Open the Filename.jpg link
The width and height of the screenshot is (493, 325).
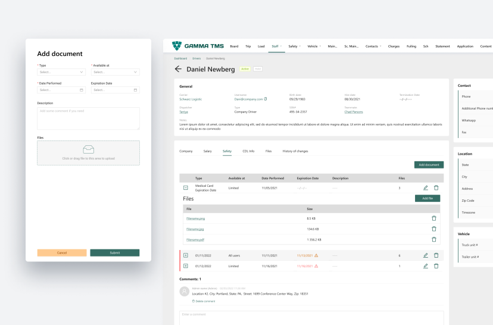coord(195,229)
